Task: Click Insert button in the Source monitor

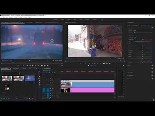Action: [x=42, y=65]
